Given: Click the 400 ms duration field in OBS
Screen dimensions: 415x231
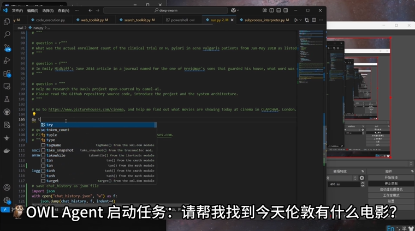Looking at the screenshot, I should (x=344, y=184).
